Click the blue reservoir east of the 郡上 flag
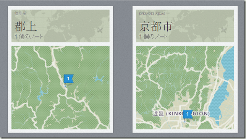The width and height of the screenshot is (246, 139). tap(99, 78)
